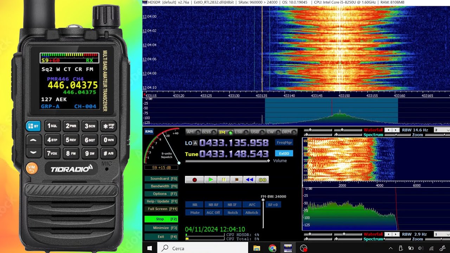Open Help / Update [F1]
The image size is (450, 253).
click(161, 201)
